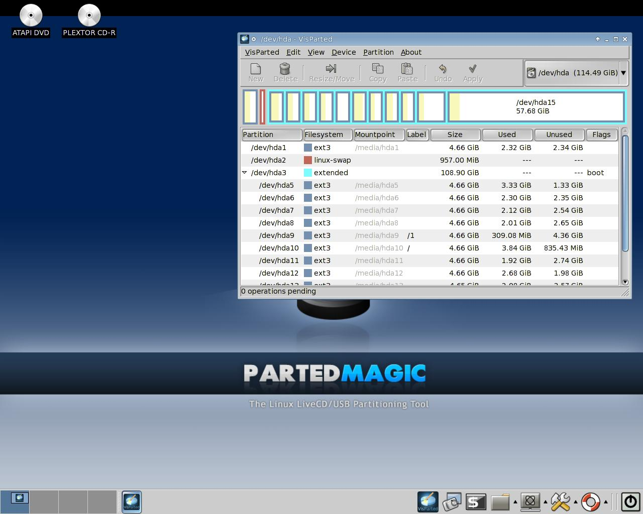643x514 pixels.
Task: Expand the arrow next to the network monitor icon
Action: [x=546, y=501]
